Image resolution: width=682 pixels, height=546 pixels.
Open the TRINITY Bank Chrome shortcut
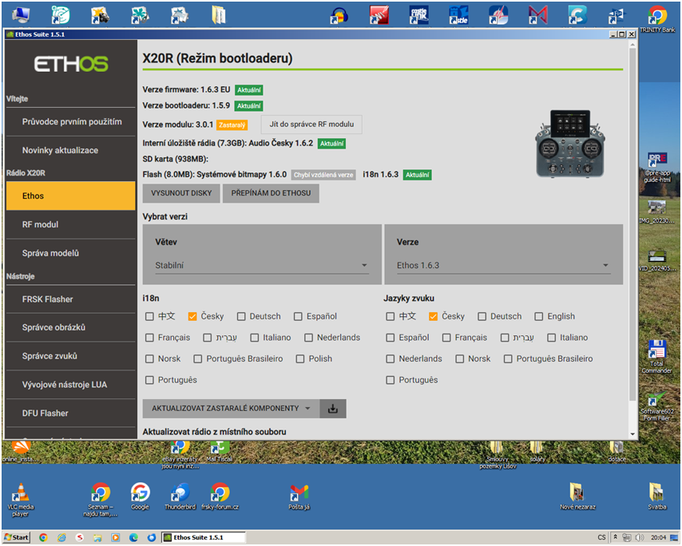657,16
